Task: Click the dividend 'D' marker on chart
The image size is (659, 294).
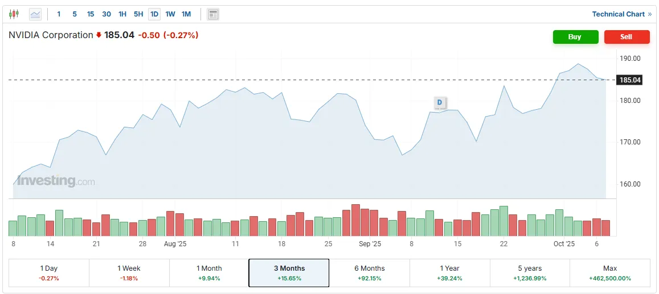Action: [x=439, y=102]
